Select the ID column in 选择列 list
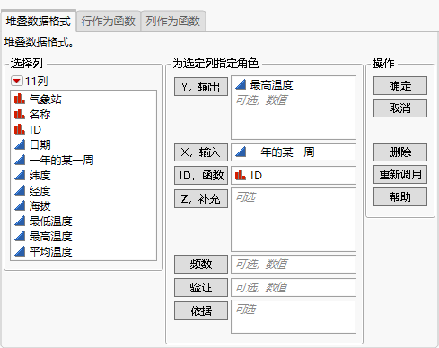This screenshot has width=439, height=348. pos(35,129)
